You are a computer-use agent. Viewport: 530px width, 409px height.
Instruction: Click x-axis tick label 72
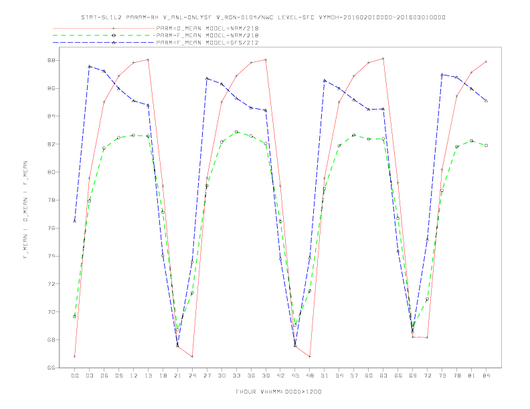pyautogui.click(x=428, y=376)
